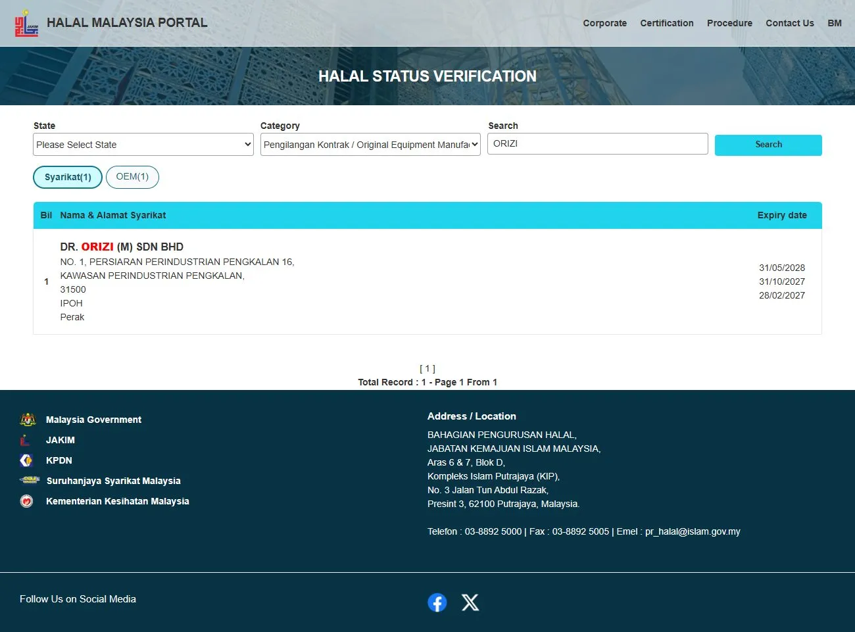The image size is (855, 632).
Task: Click the Total Record page summary text
Action: pos(427,382)
